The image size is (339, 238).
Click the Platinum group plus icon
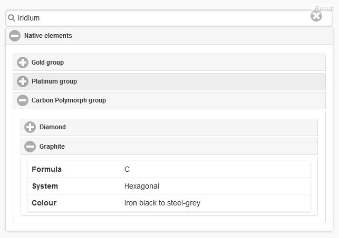[x=23, y=81]
